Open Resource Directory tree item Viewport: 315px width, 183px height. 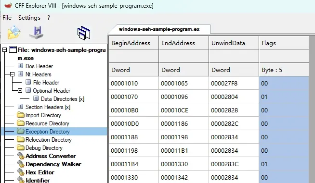(x=47, y=123)
